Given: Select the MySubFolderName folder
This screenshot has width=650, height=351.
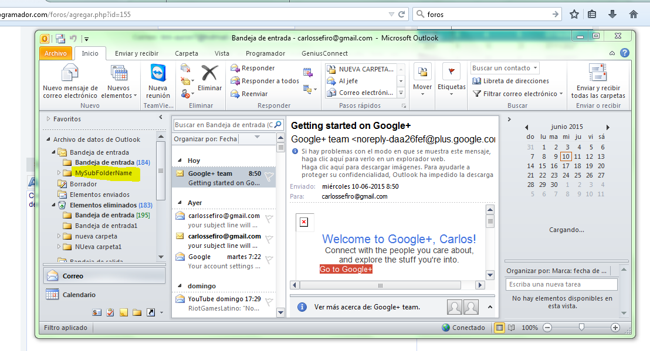Looking at the screenshot, I should point(103,173).
